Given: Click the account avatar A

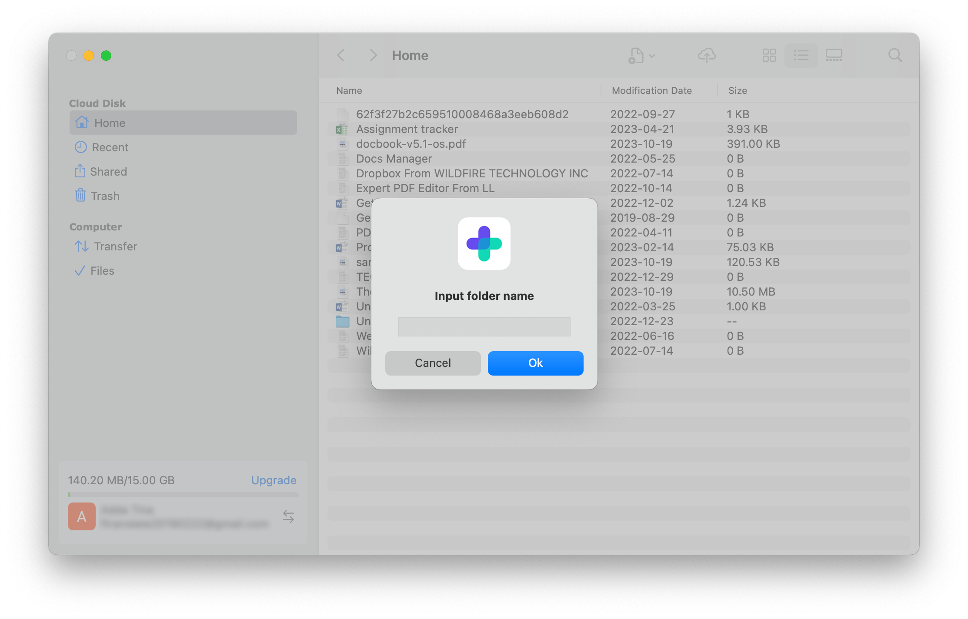Looking at the screenshot, I should pos(82,516).
